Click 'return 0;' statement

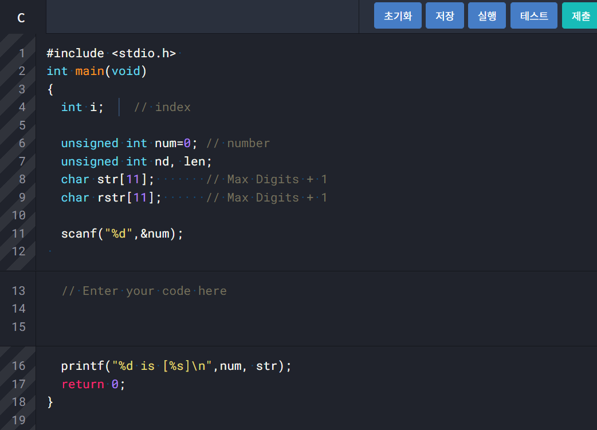tap(93, 384)
